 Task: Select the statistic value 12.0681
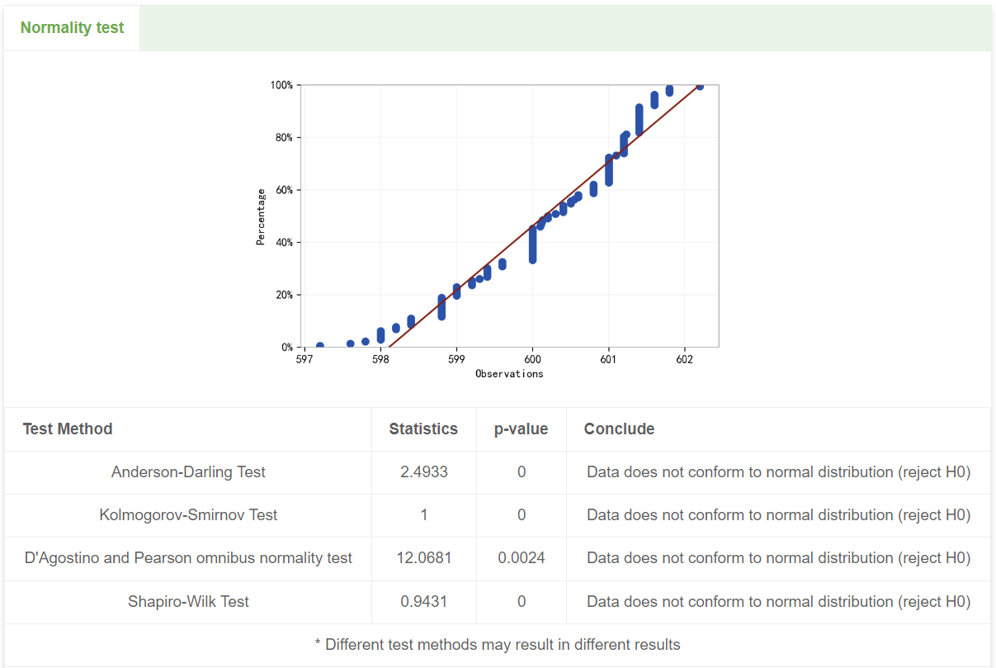coord(423,558)
